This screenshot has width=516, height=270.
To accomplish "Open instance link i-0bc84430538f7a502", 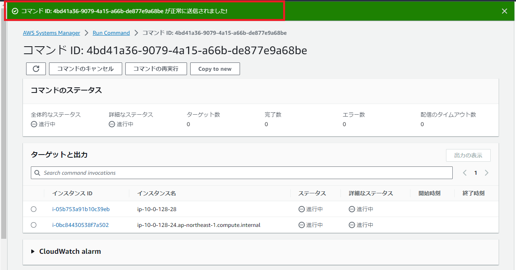I will (x=80, y=225).
